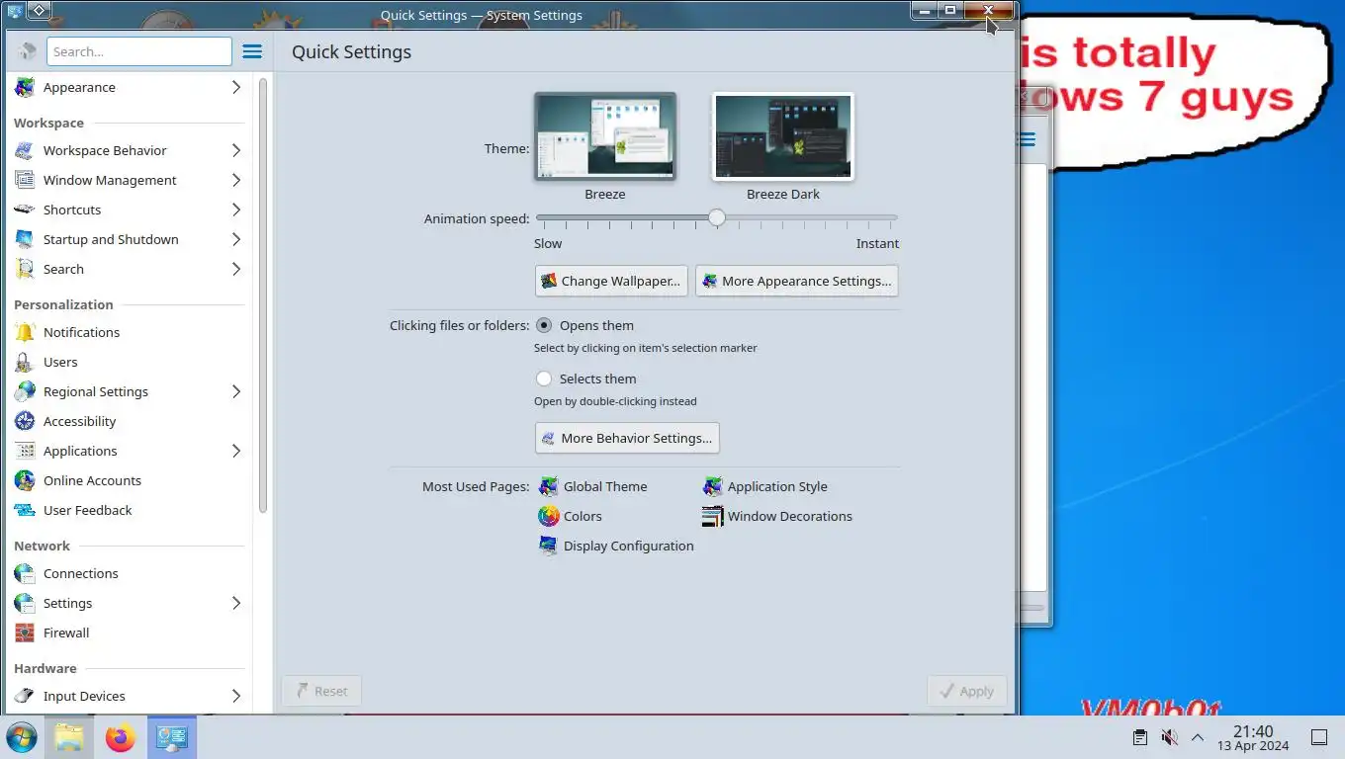This screenshot has height=759, width=1345.
Task: Open the Window Decorations link
Action: tap(789, 516)
